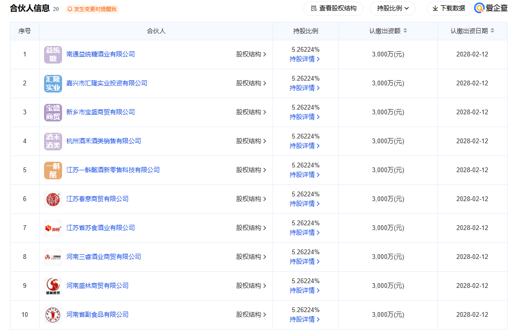509x332 pixels.
Task: Click the 江苏春意商贸 red round logo
Action: click(53, 199)
